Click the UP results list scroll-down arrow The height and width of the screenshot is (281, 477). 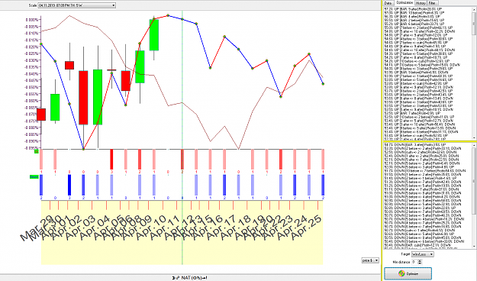tap(474, 137)
